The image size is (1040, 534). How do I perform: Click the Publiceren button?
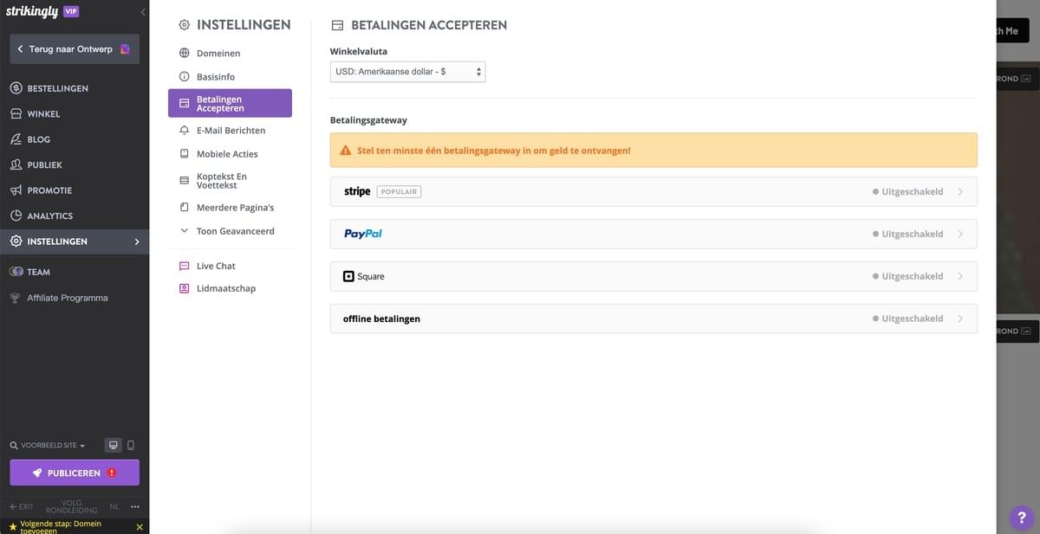point(75,473)
